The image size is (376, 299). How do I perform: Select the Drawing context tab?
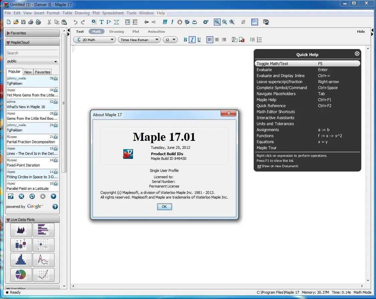[x=117, y=31]
